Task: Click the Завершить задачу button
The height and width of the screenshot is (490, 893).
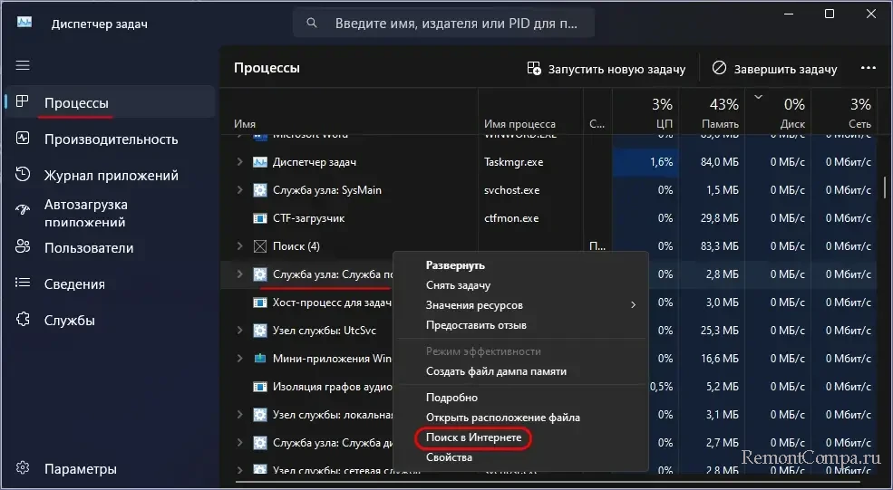Action: pos(774,69)
